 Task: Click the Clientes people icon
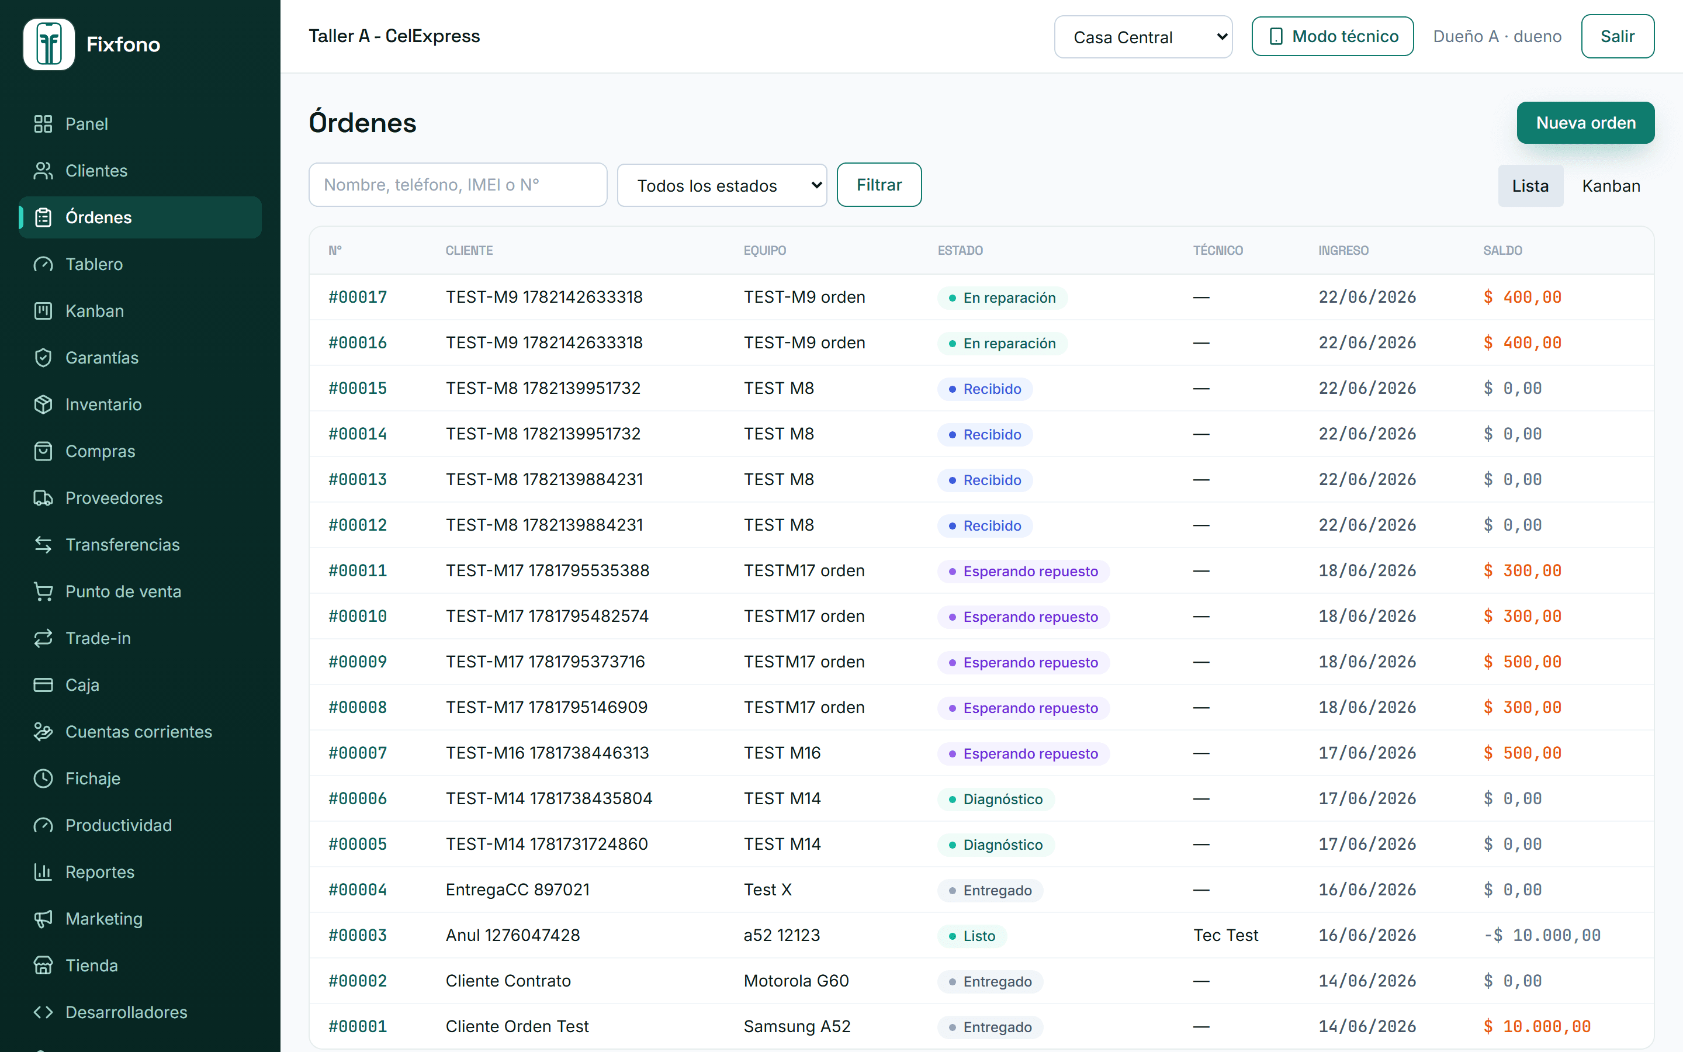coord(43,171)
